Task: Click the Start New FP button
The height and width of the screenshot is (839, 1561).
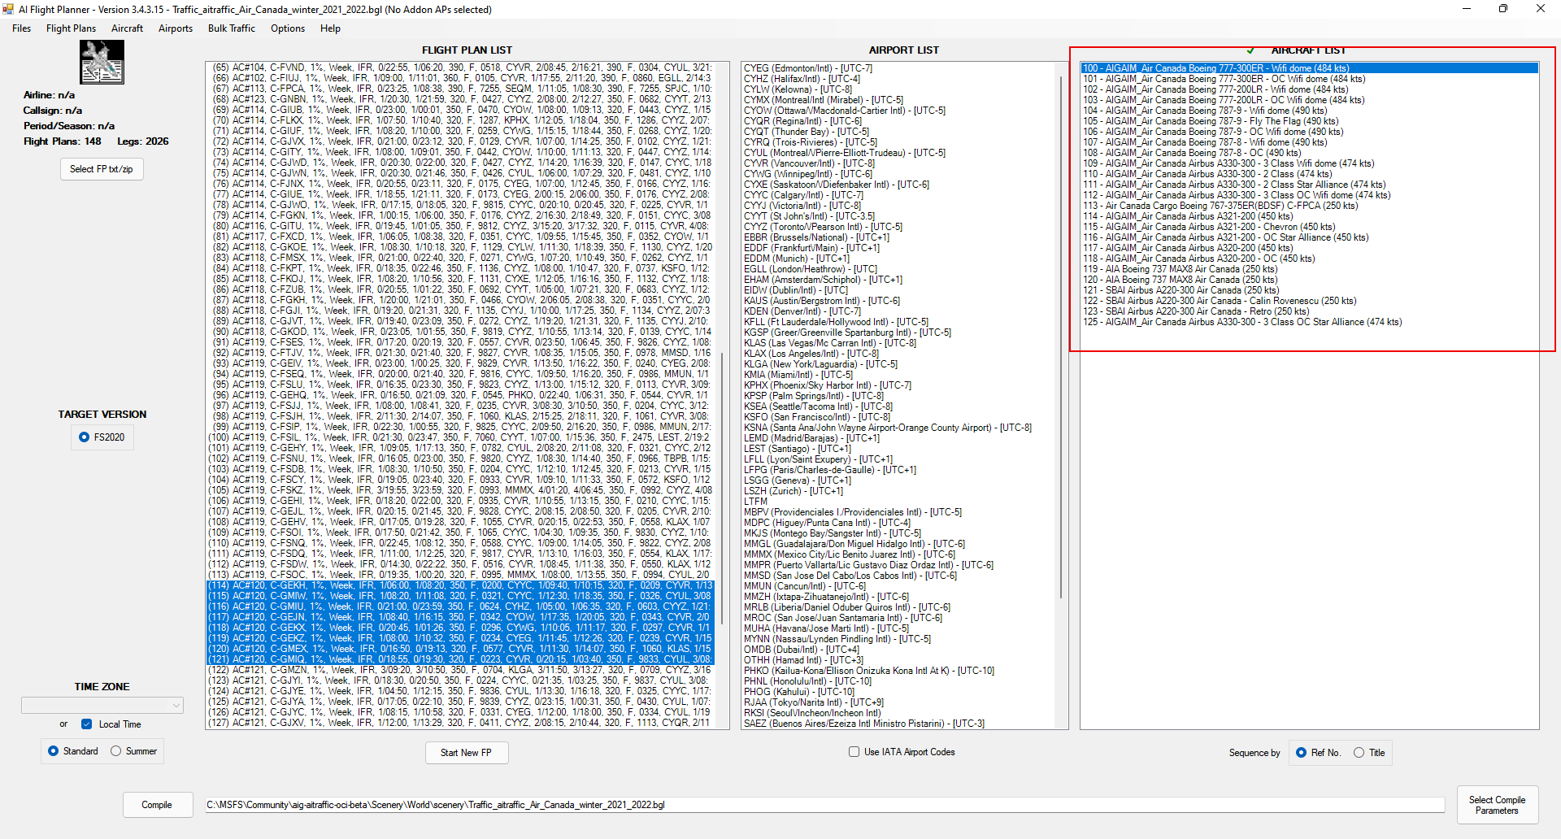Action: (467, 753)
